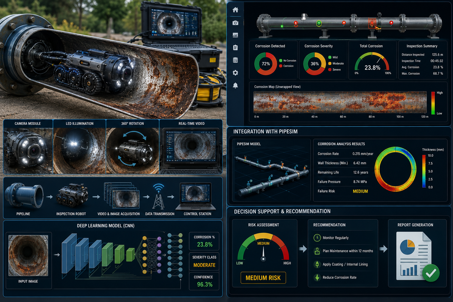Click the report document icon with checkmark
453x302 pixels.
coord(418,256)
